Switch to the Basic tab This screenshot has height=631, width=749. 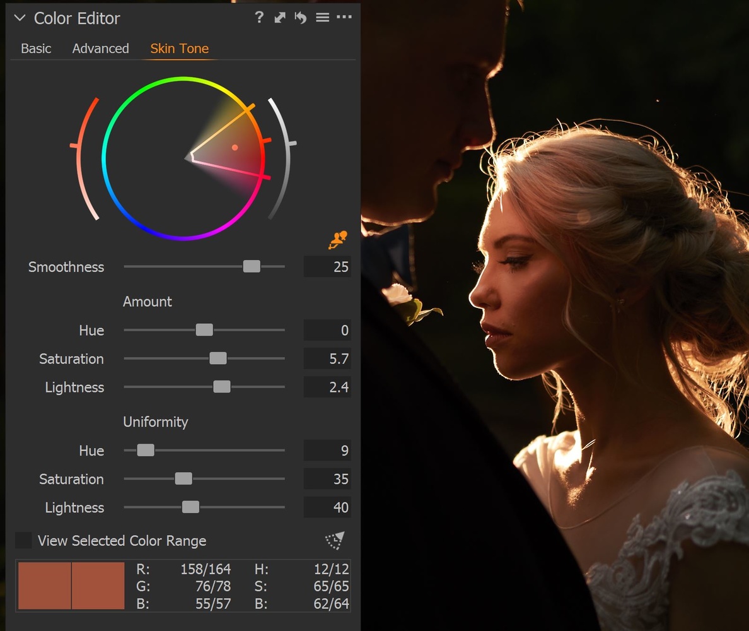(x=36, y=49)
